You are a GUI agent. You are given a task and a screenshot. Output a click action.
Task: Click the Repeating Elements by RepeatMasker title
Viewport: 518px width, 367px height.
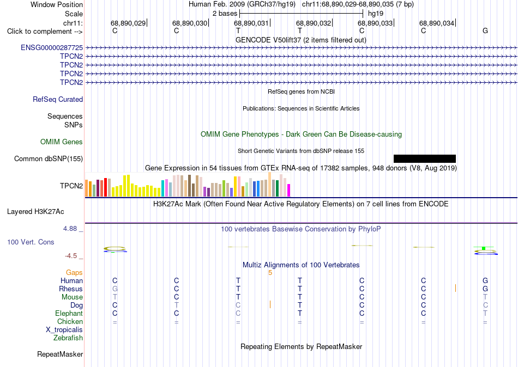tap(302, 346)
